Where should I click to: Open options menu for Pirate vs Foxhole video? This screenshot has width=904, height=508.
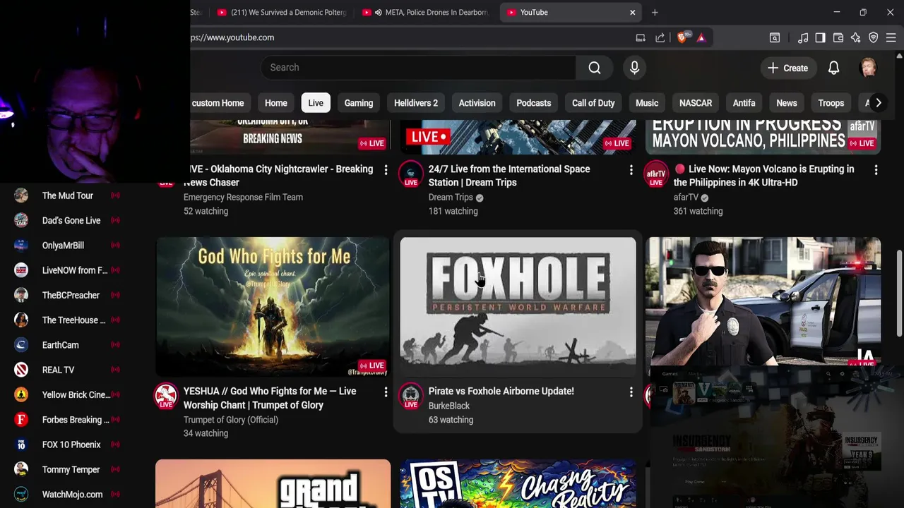pyautogui.click(x=631, y=392)
